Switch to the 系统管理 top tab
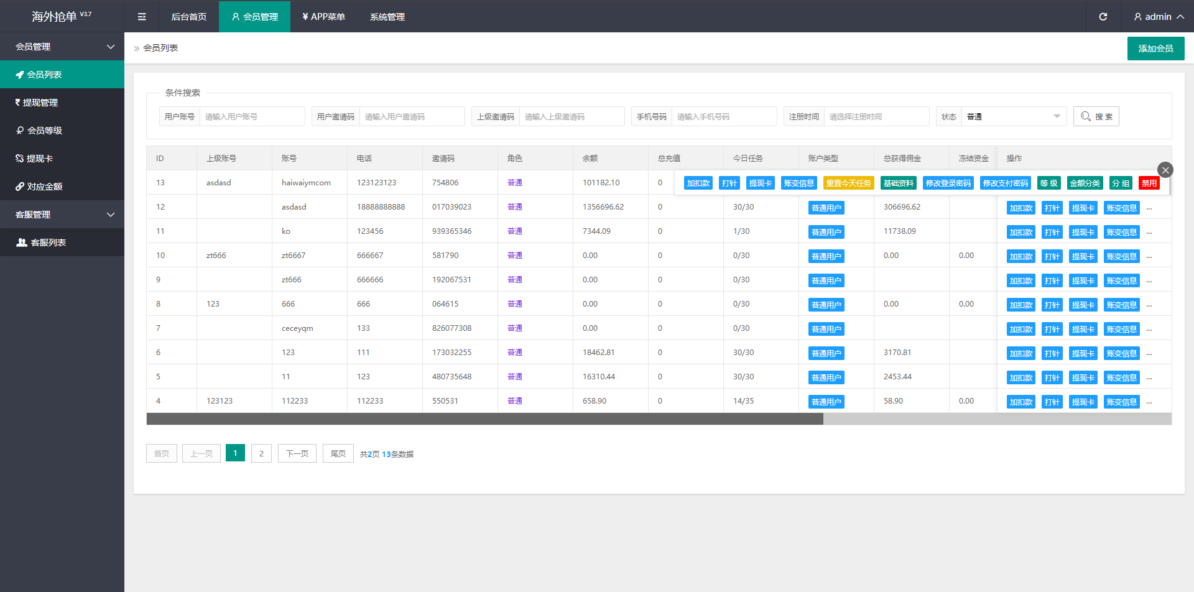1194x592 pixels. 387,17
